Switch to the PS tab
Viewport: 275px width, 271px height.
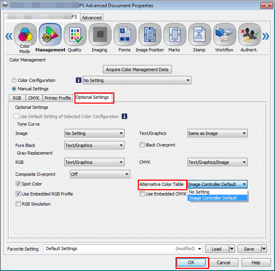point(42,17)
